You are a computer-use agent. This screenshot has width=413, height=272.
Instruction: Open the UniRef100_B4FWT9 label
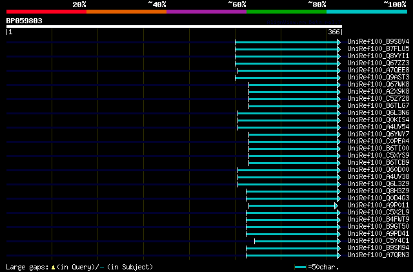click(378, 220)
